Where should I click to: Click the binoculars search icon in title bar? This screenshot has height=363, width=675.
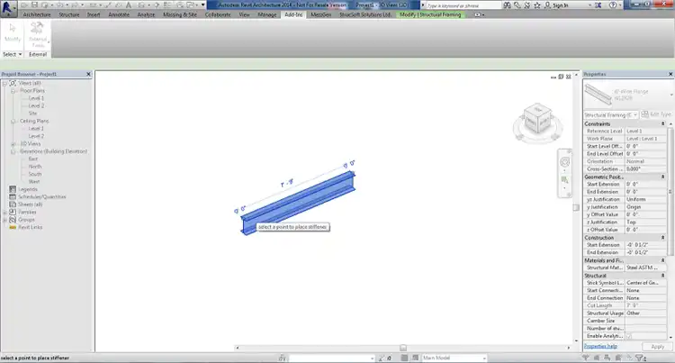[507, 5]
